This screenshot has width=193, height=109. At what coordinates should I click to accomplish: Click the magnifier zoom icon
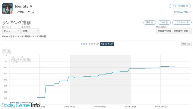(x=9, y=51)
